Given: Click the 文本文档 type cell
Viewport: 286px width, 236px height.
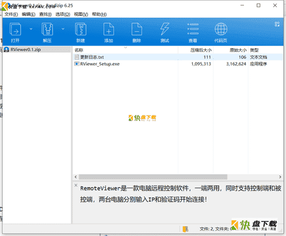Looking at the screenshot, I should point(259,57).
